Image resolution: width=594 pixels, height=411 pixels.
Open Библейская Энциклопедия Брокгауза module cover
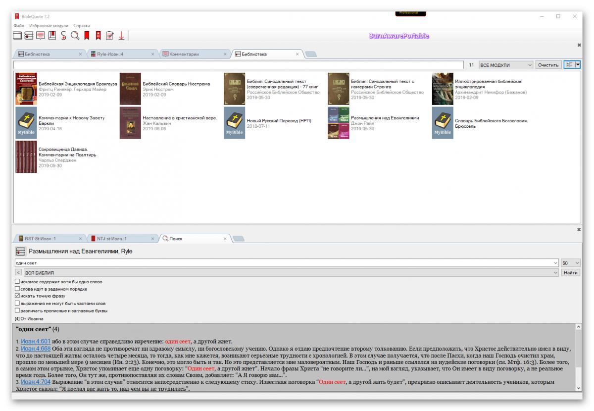click(26, 89)
